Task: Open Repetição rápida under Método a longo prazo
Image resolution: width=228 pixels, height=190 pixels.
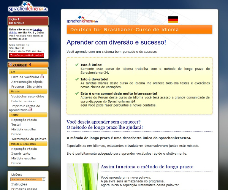Action: point(24,149)
